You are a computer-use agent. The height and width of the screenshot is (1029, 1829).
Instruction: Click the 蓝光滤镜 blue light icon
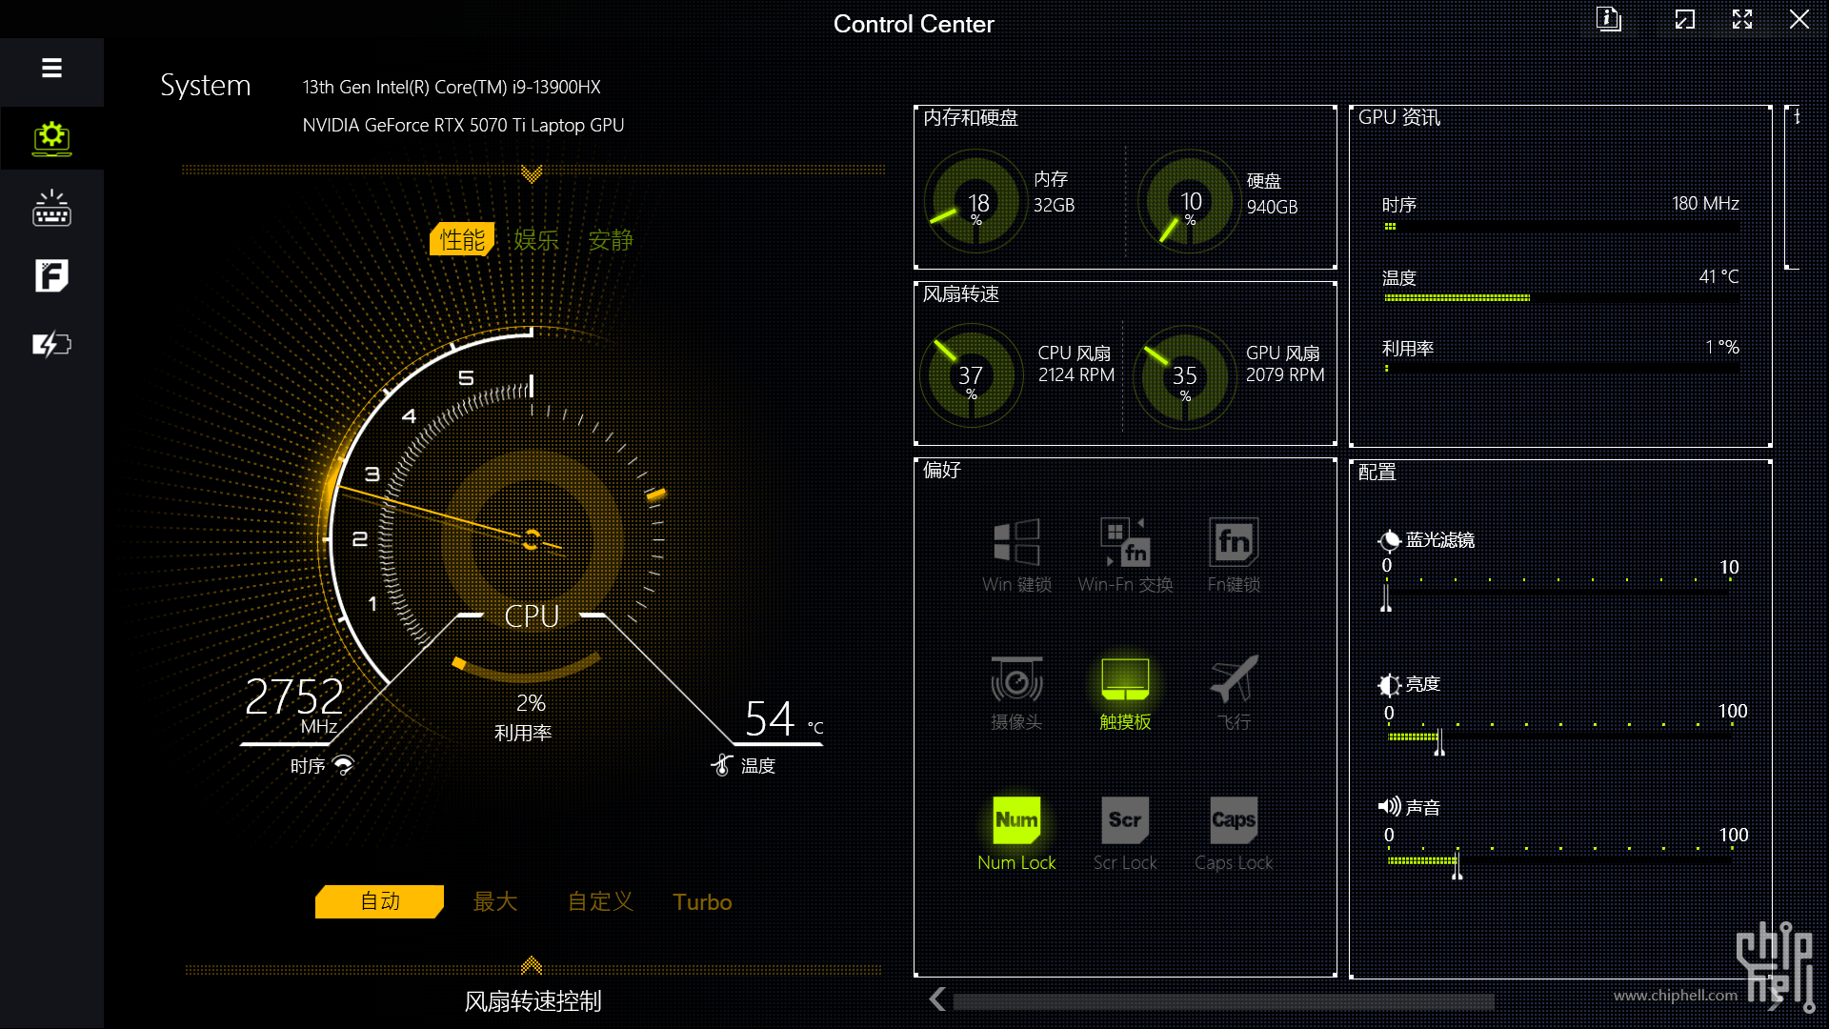(1389, 540)
